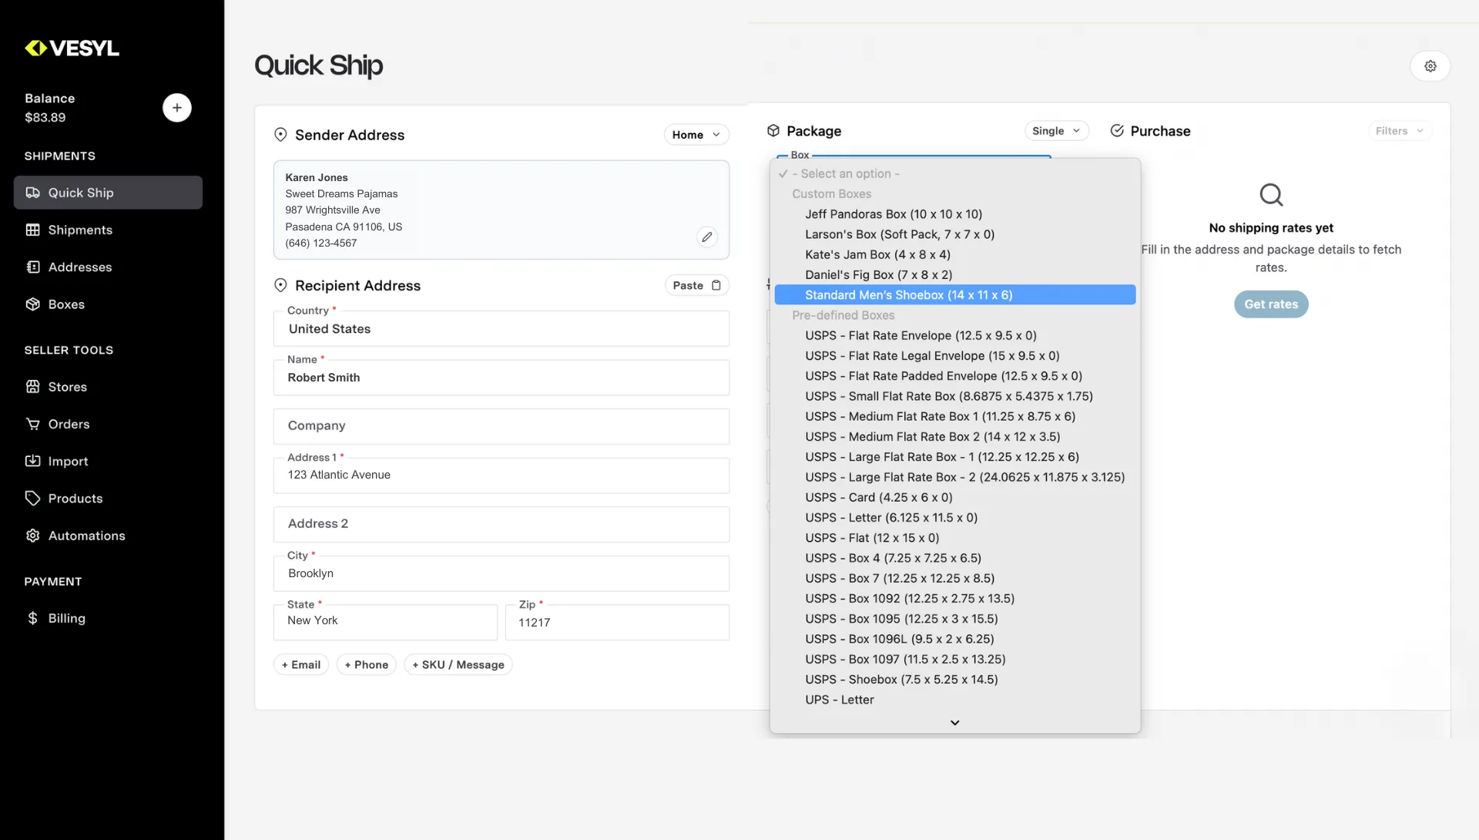Choose '- Select an option -' entry
The width and height of the screenshot is (1479, 840).
click(955, 174)
